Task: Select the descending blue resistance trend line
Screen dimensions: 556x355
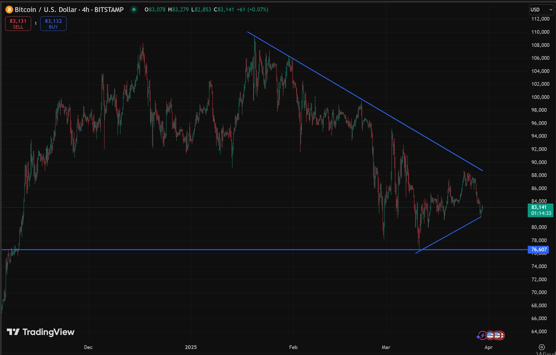Action: coord(365,101)
